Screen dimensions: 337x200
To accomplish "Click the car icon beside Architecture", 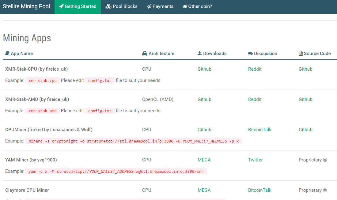I will [x=145, y=54].
